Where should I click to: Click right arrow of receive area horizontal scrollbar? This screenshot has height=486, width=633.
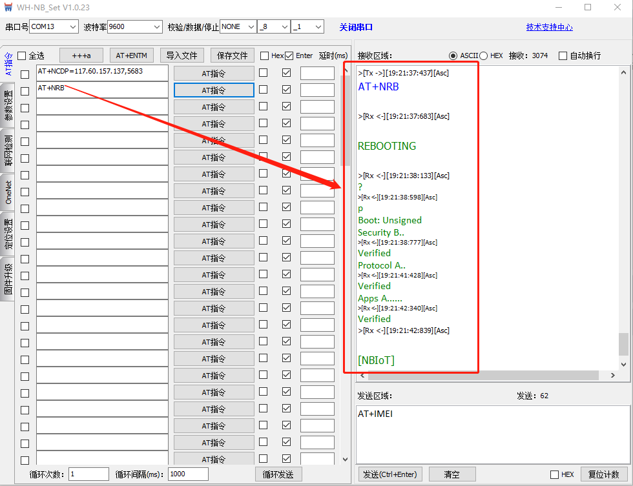click(x=613, y=376)
